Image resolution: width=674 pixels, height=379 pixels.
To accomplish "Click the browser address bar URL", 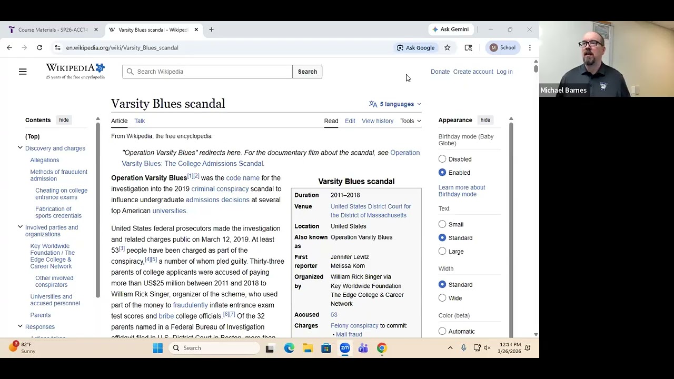I will [x=122, y=47].
